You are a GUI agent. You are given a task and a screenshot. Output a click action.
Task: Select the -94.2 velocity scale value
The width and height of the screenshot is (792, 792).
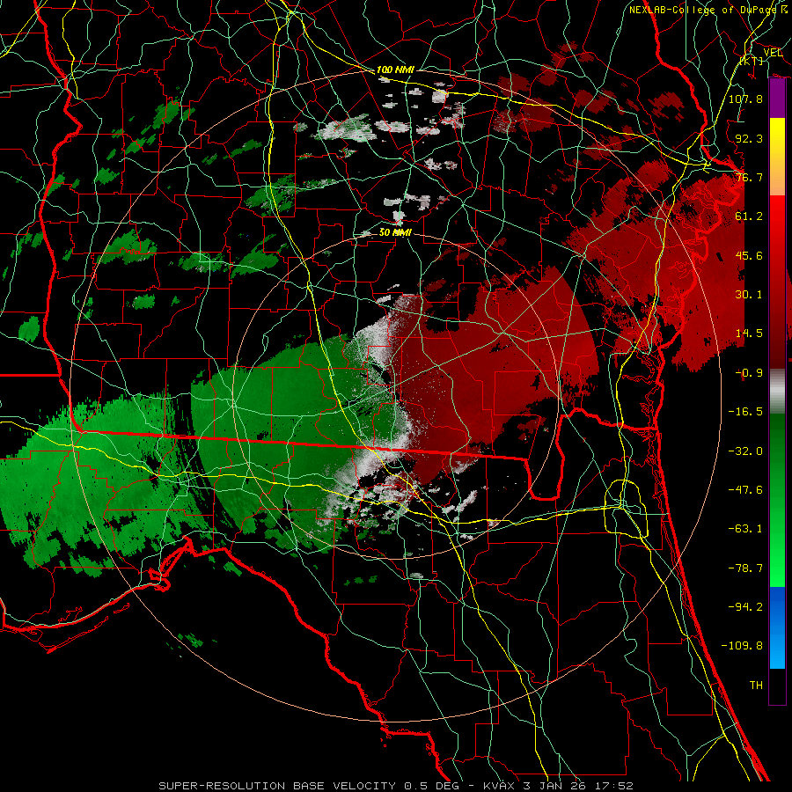tap(745, 607)
